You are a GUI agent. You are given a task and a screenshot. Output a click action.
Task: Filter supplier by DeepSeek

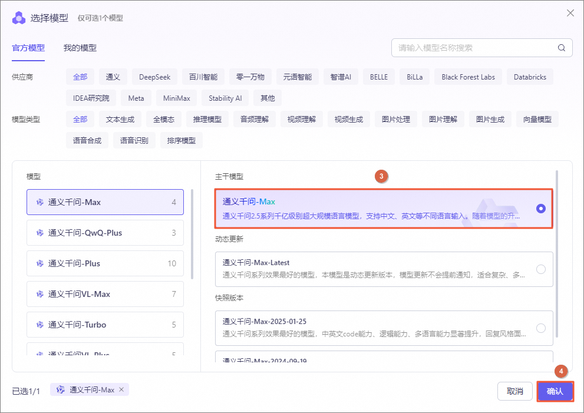tap(154, 77)
